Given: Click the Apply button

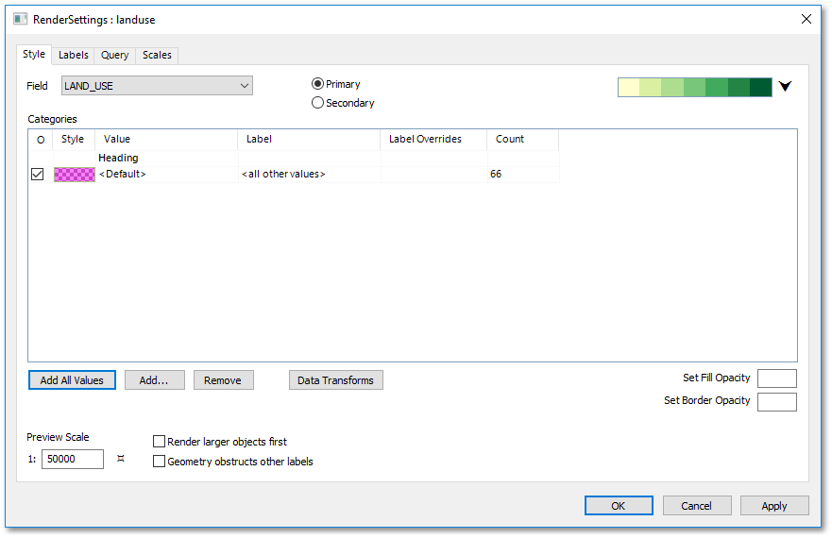Looking at the screenshot, I should 774,505.
